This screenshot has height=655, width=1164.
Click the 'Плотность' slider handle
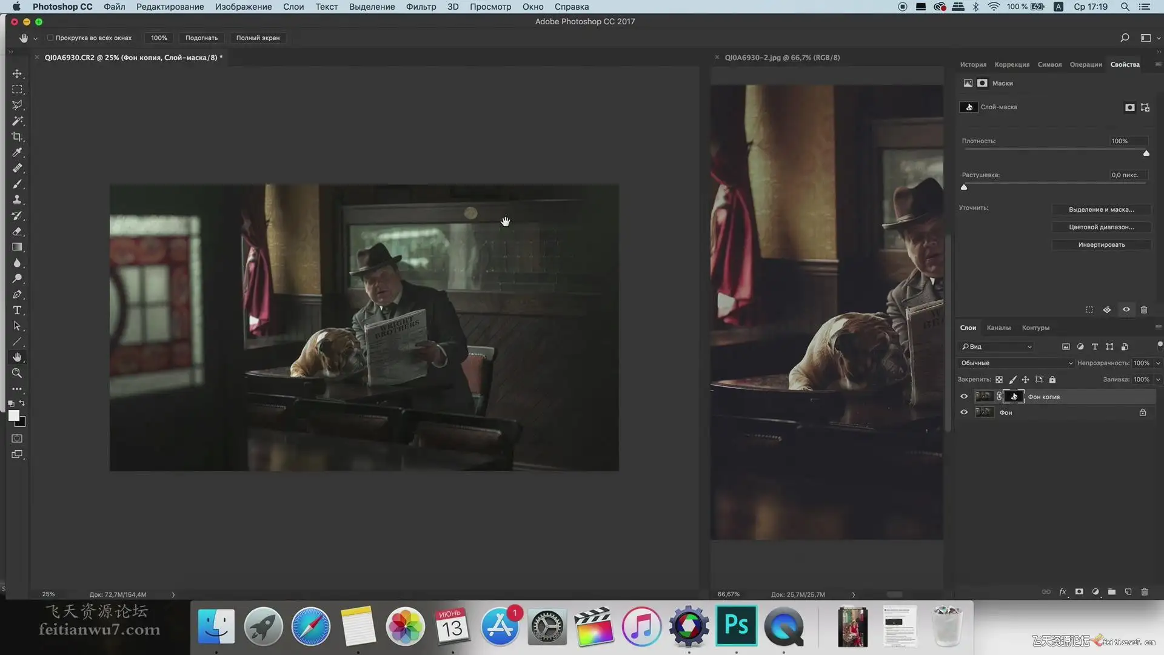(1146, 153)
